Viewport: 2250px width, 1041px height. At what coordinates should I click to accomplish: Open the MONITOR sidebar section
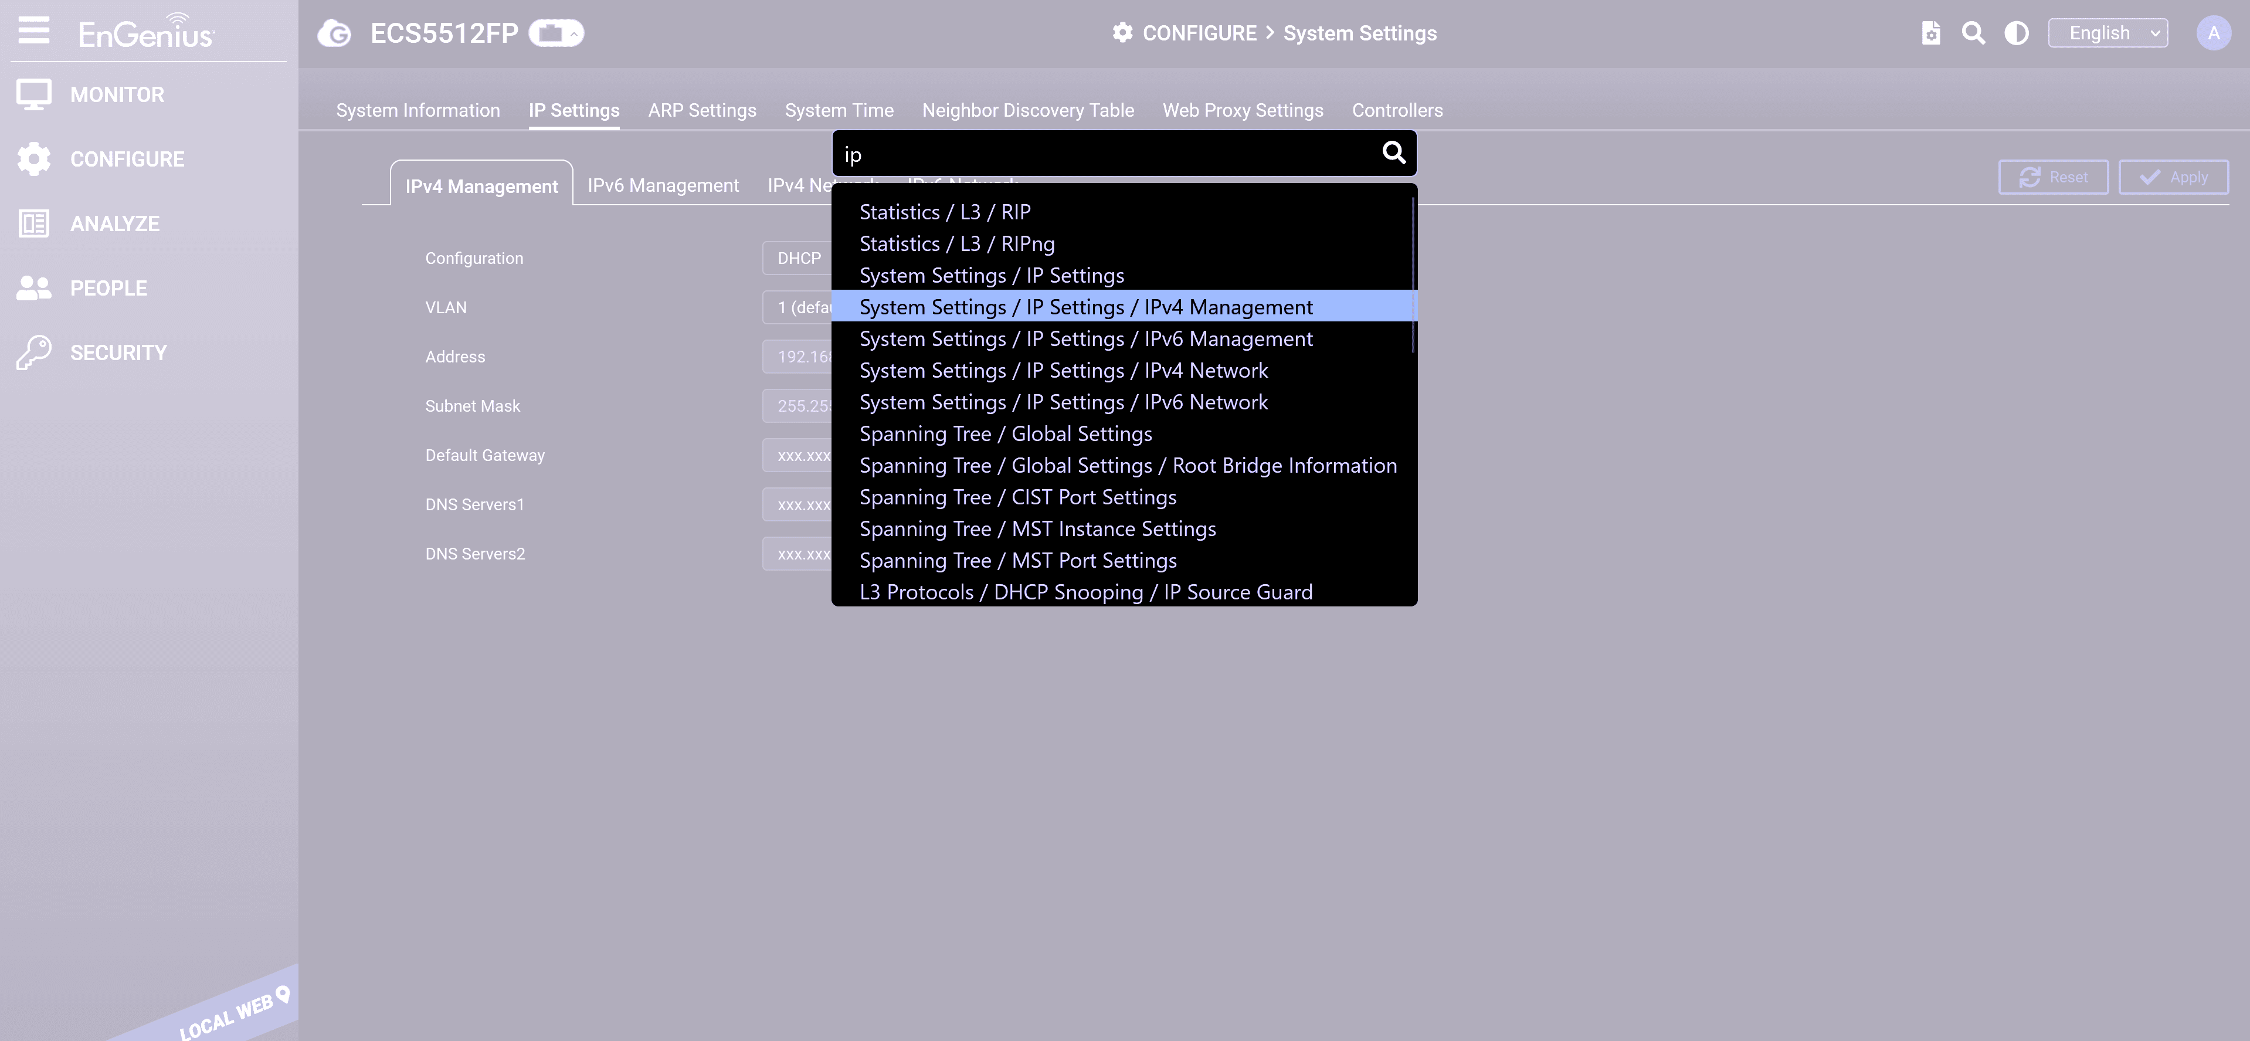tap(117, 94)
